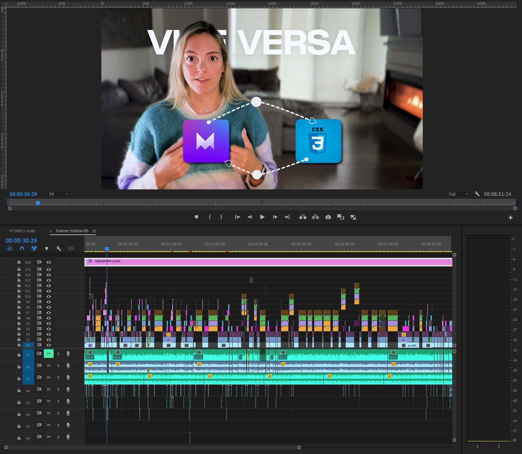
Task: Toggle sync lock on audio track A7
Action: [x=39, y=425]
